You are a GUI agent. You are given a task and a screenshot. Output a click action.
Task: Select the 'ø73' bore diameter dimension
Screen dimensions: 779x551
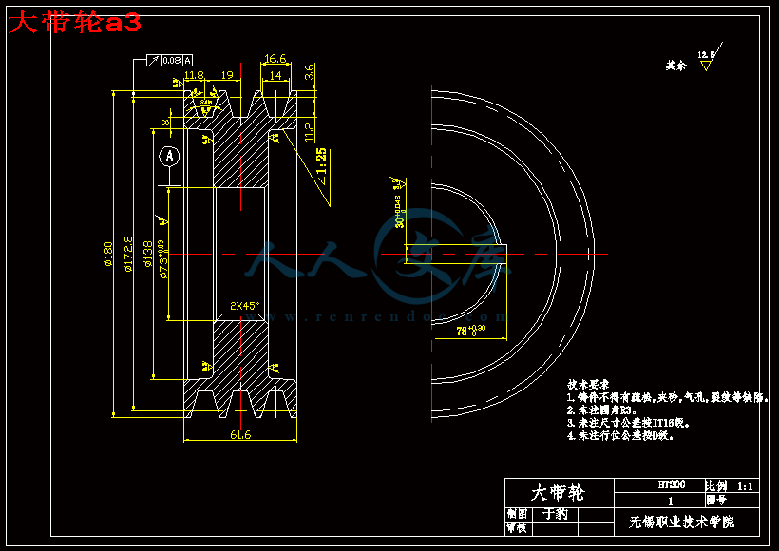[163, 258]
